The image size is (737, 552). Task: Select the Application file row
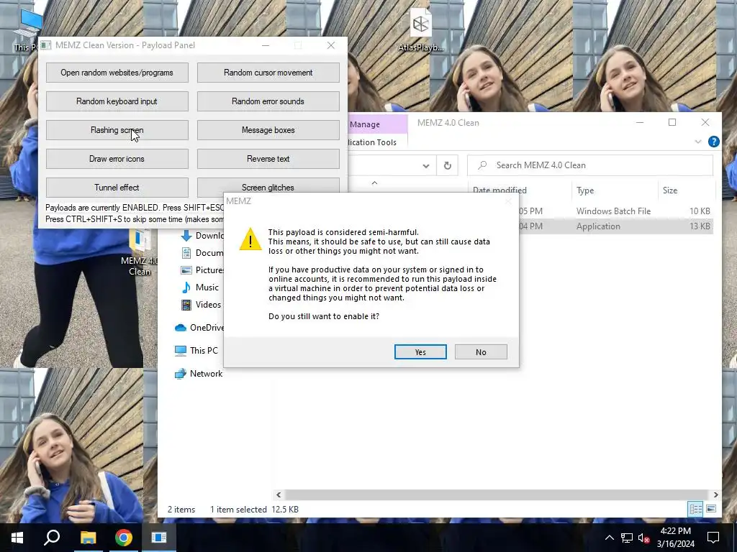616,226
